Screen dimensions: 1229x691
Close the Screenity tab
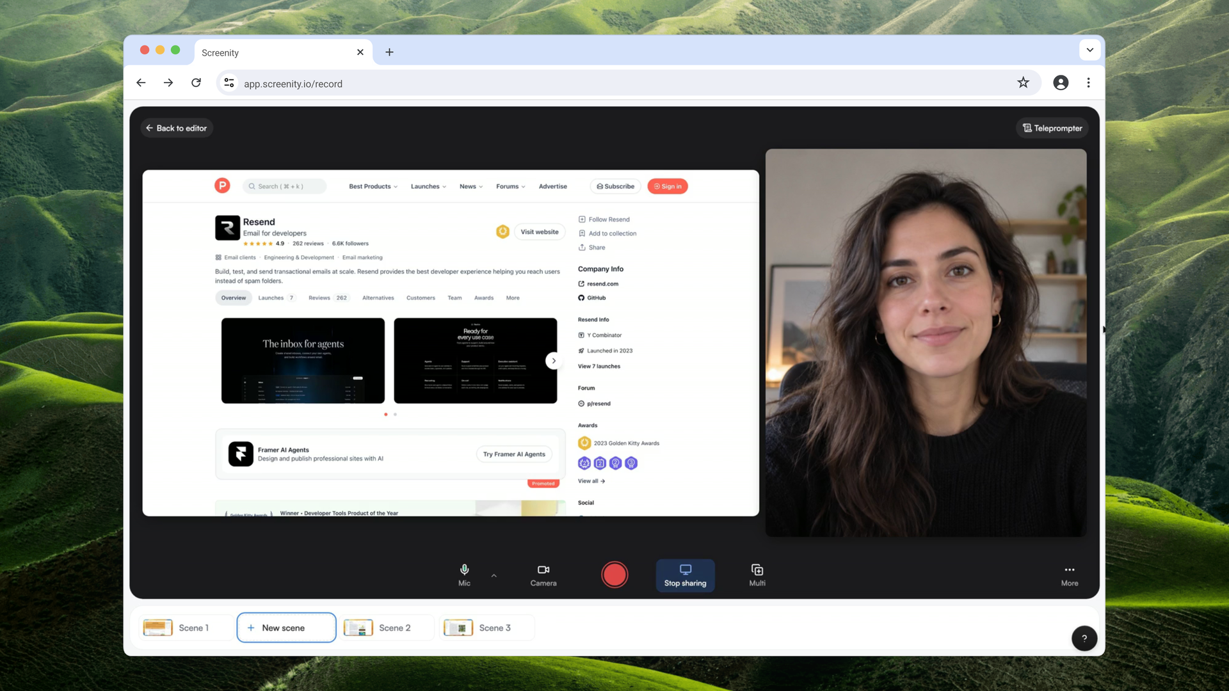pyautogui.click(x=360, y=52)
